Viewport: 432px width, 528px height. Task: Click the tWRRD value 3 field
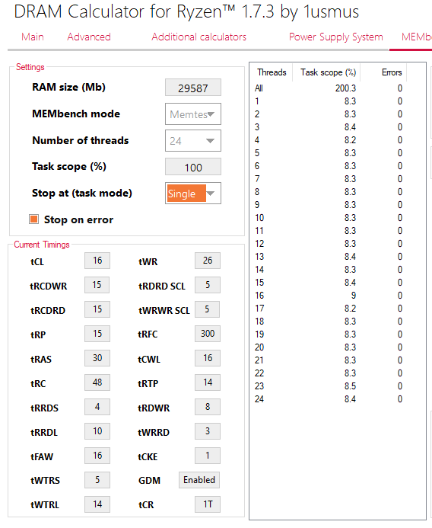[x=208, y=431]
